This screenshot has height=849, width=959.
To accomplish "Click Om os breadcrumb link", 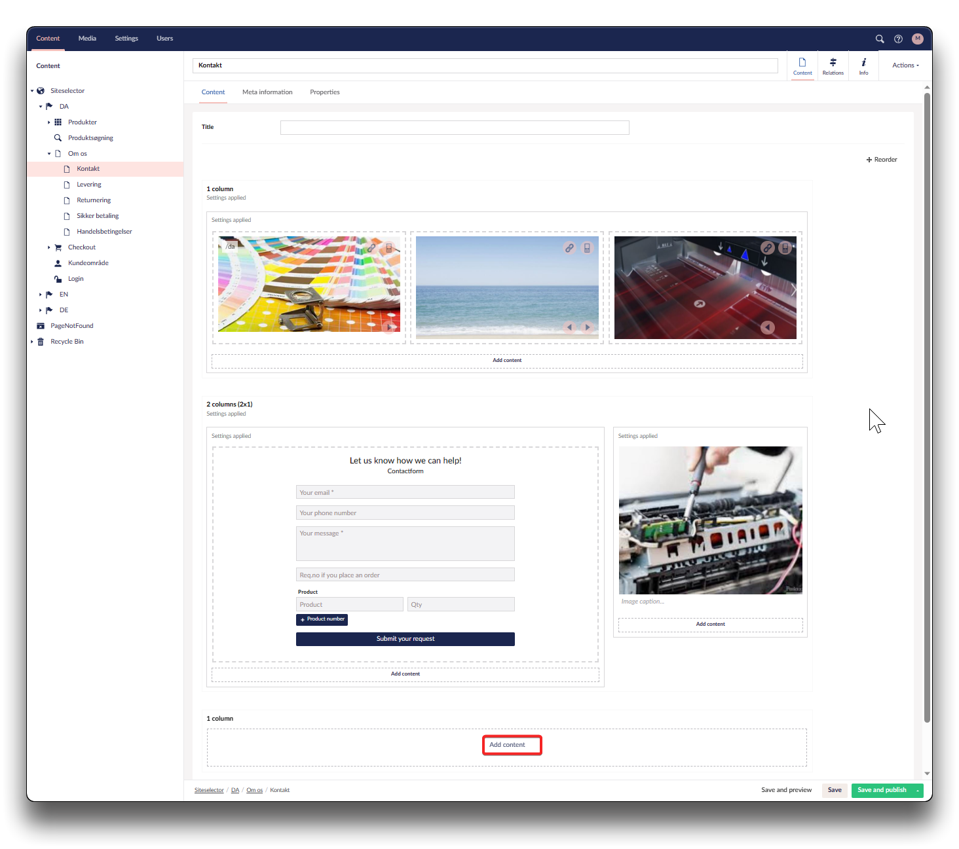I will click(254, 790).
